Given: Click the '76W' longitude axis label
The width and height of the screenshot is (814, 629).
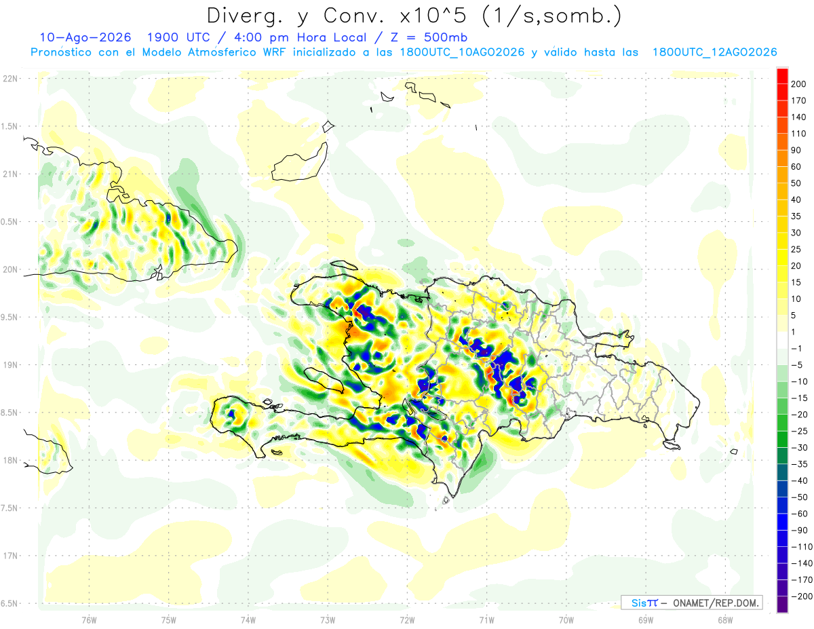Looking at the screenshot, I should [89, 621].
